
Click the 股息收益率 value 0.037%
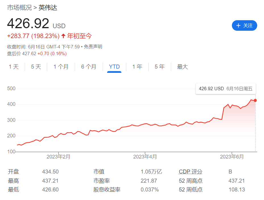coord(150,189)
